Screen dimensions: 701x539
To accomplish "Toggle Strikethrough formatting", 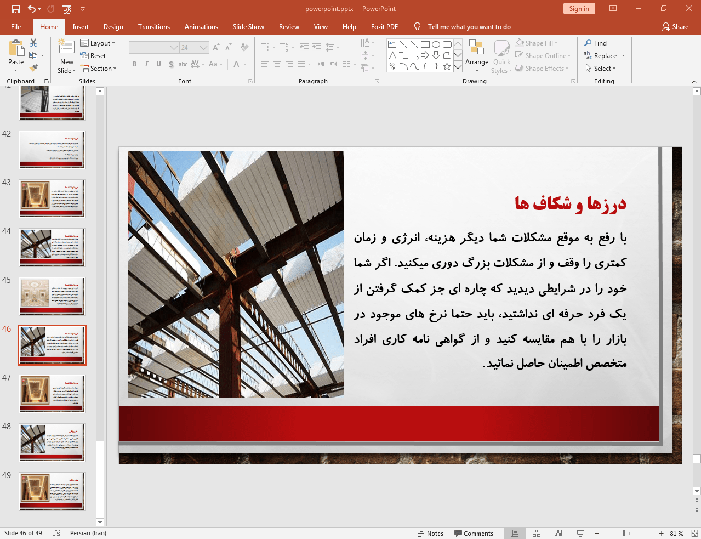I will point(183,64).
